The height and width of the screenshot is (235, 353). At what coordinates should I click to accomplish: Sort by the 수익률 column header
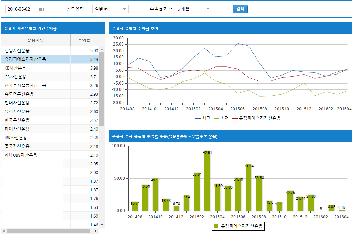(x=84, y=40)
